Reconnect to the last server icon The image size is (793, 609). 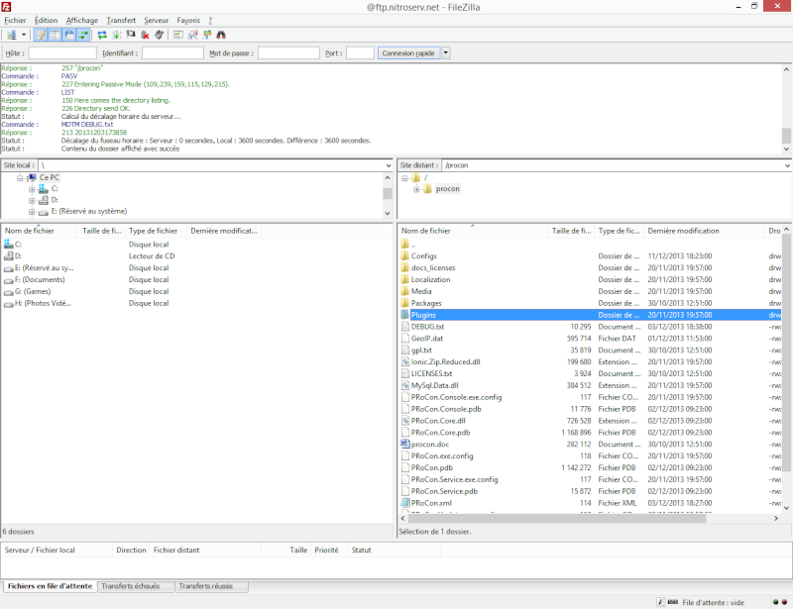click(x=159, y=35)
